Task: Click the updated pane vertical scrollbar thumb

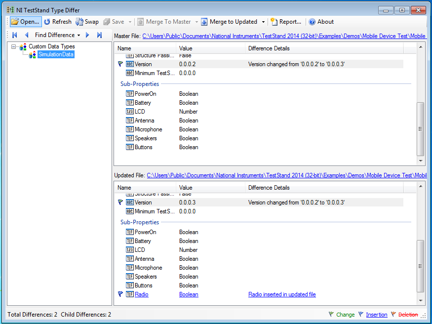Action: click(x=420, y=266)
